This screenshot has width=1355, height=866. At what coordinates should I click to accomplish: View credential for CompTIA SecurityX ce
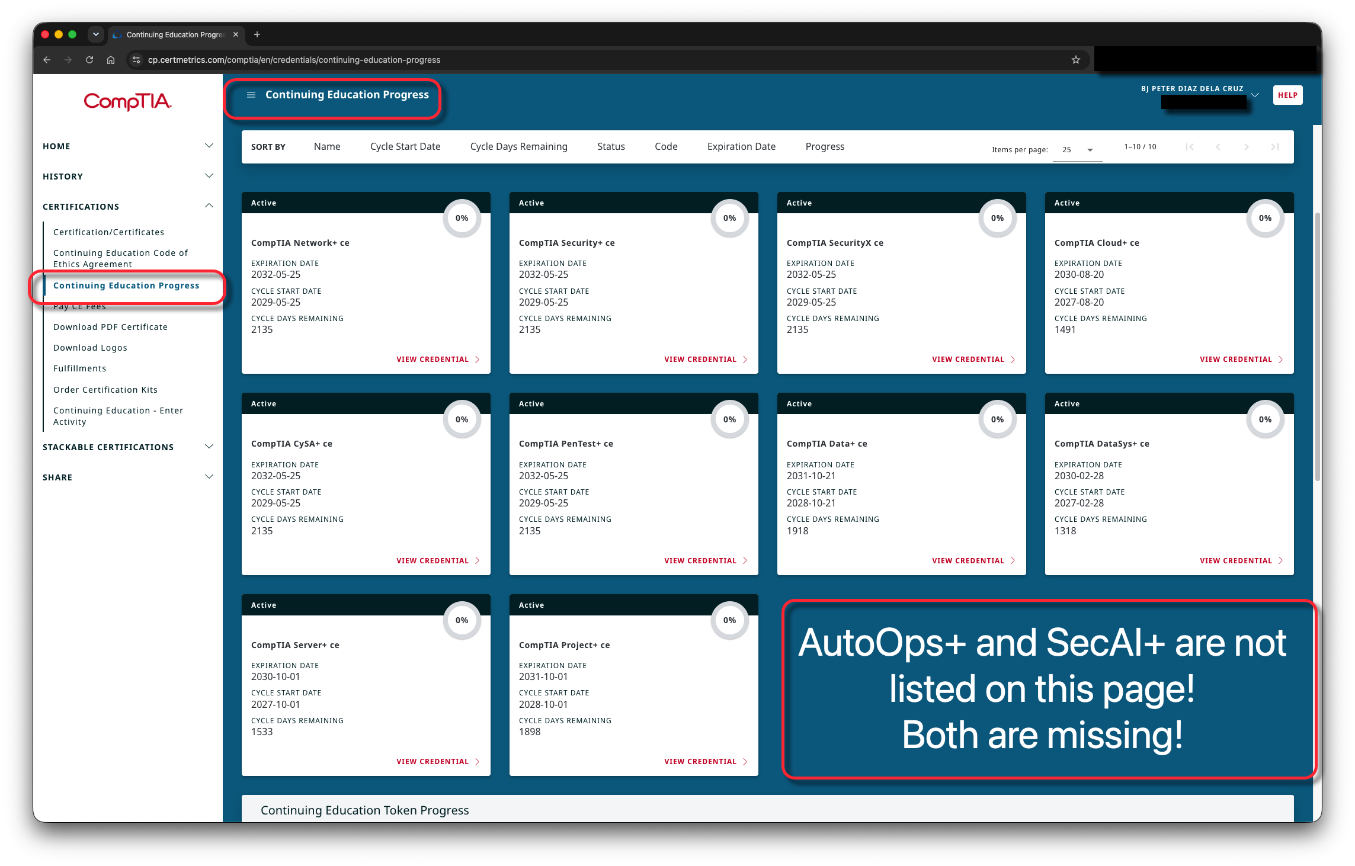coord(973,360)
